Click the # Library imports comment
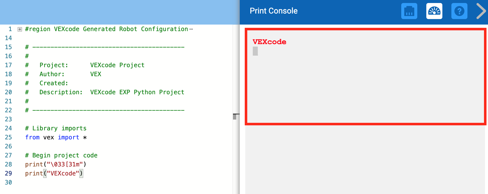Image resolution: width=488 pixels, height=194 pixels. click(56, 128)
